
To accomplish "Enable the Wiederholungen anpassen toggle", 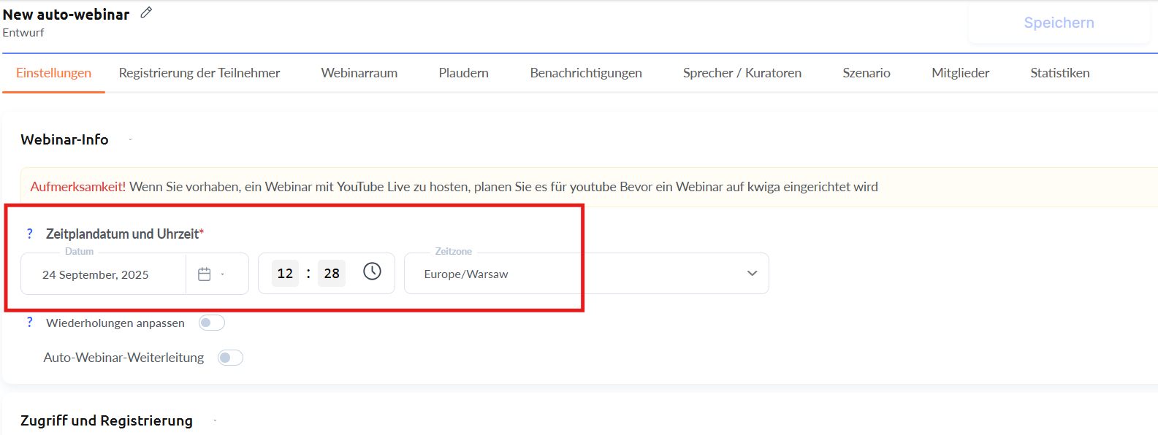I will tap(212, 323).
